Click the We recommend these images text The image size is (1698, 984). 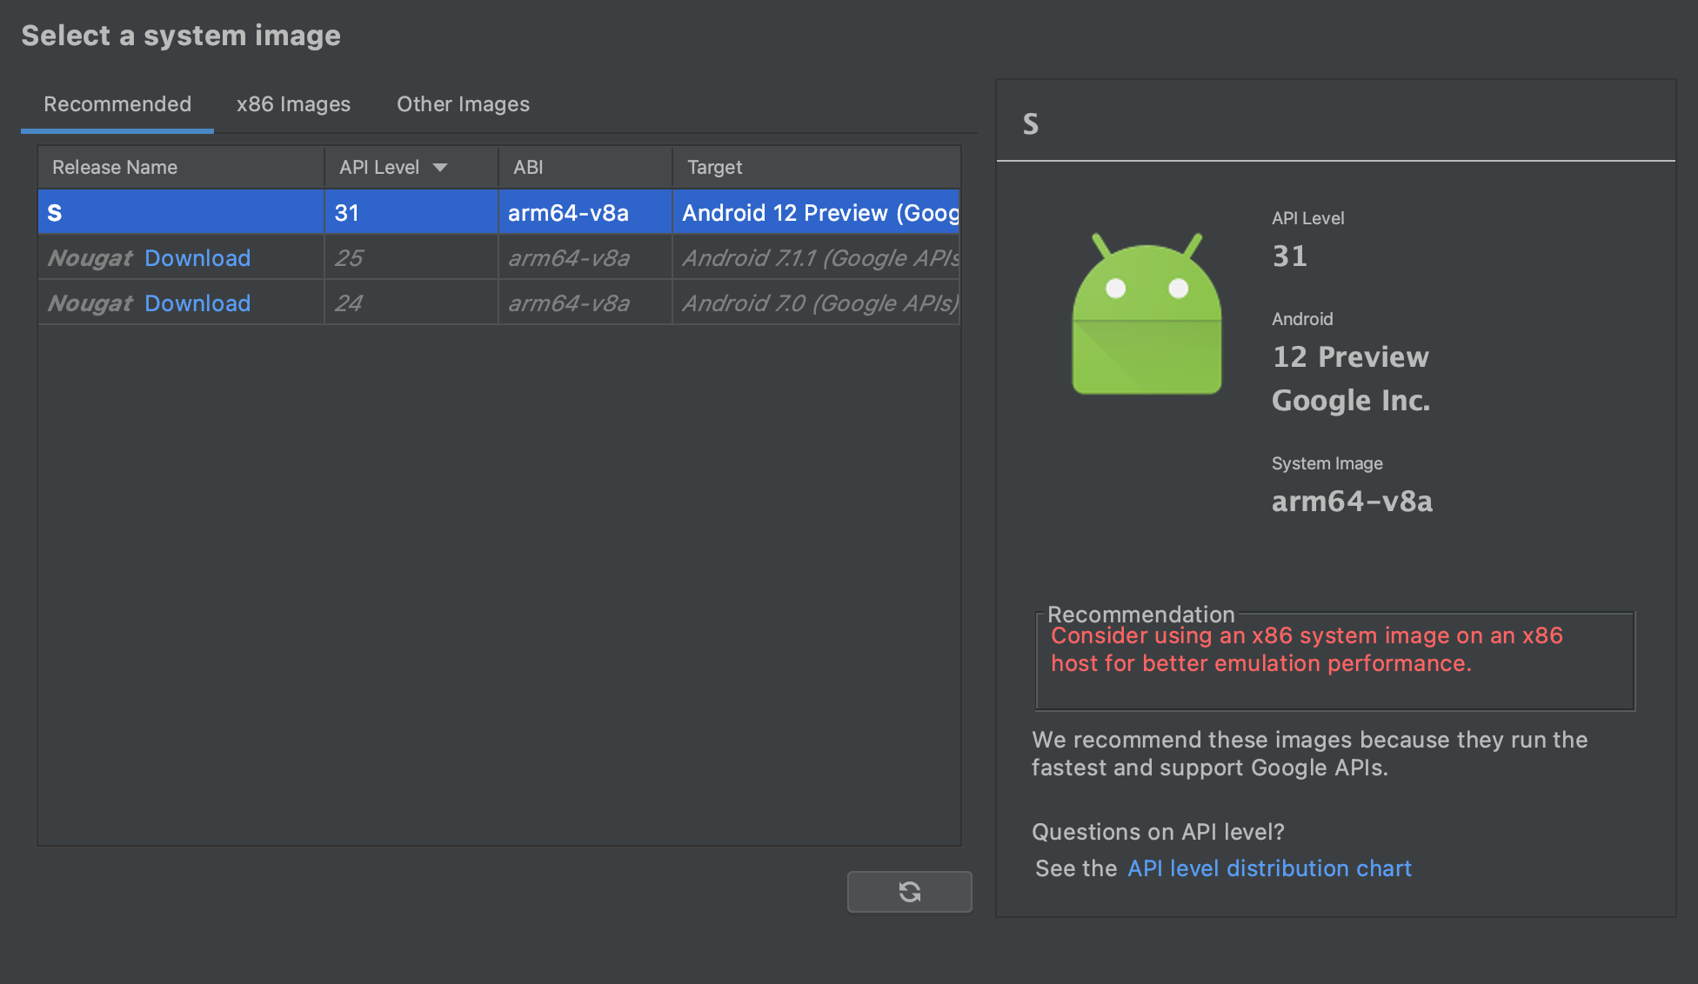coord(1309,754)
